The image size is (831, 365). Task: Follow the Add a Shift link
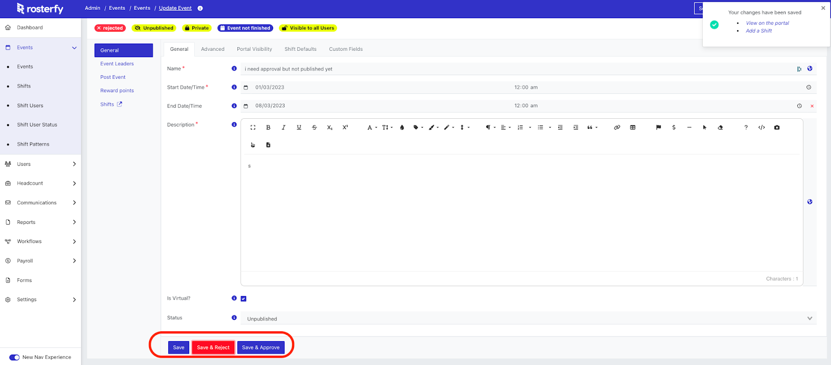click(759, 31)
